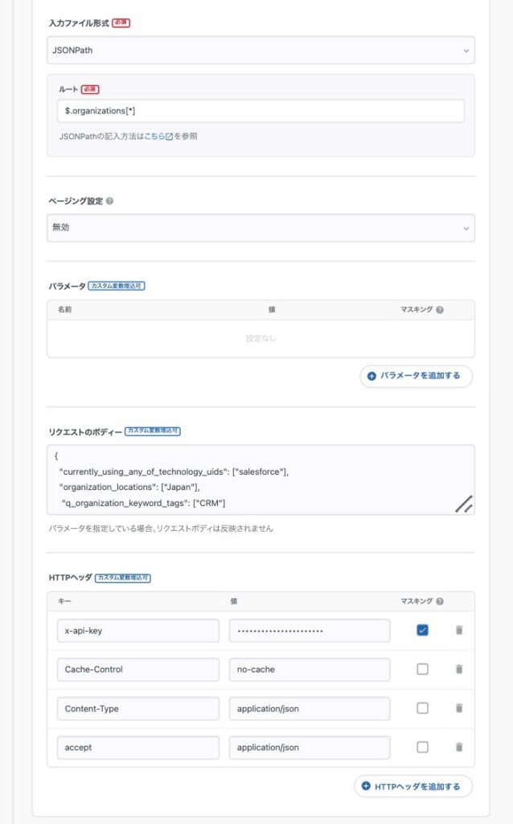This screenshot has height=824, width=513.
Task: Click the ルート input field
Action: 261,110
